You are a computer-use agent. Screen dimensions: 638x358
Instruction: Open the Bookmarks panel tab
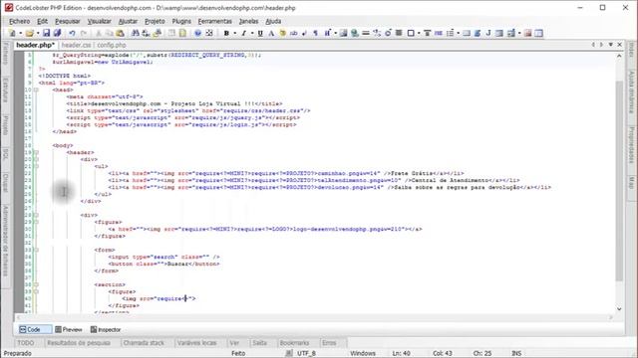pos(295,343)
